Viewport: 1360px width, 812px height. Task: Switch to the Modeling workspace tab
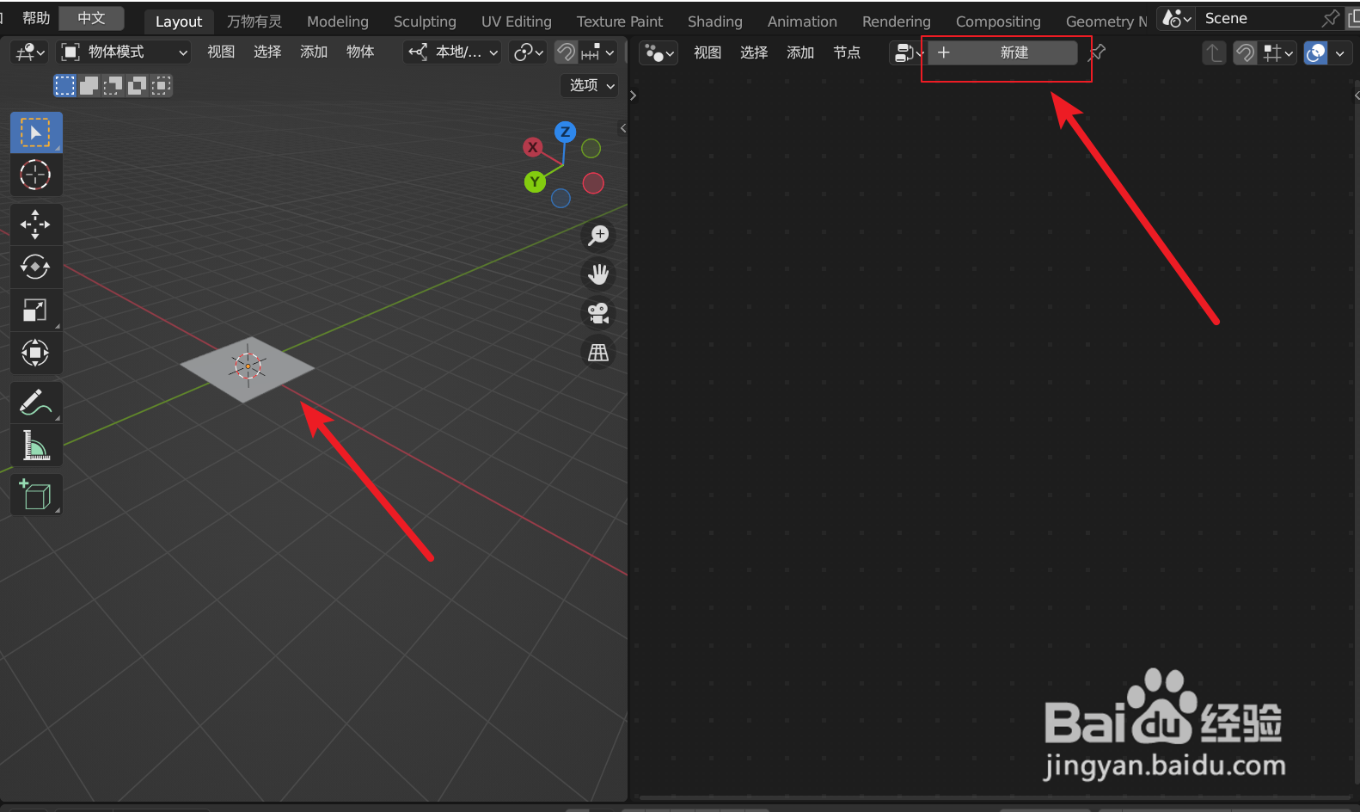tap(338, 22)
